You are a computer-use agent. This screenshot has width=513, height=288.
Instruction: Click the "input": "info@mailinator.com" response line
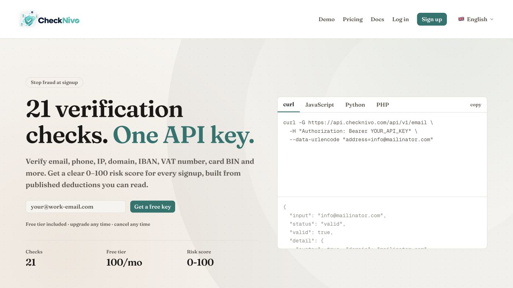point(338,216)
